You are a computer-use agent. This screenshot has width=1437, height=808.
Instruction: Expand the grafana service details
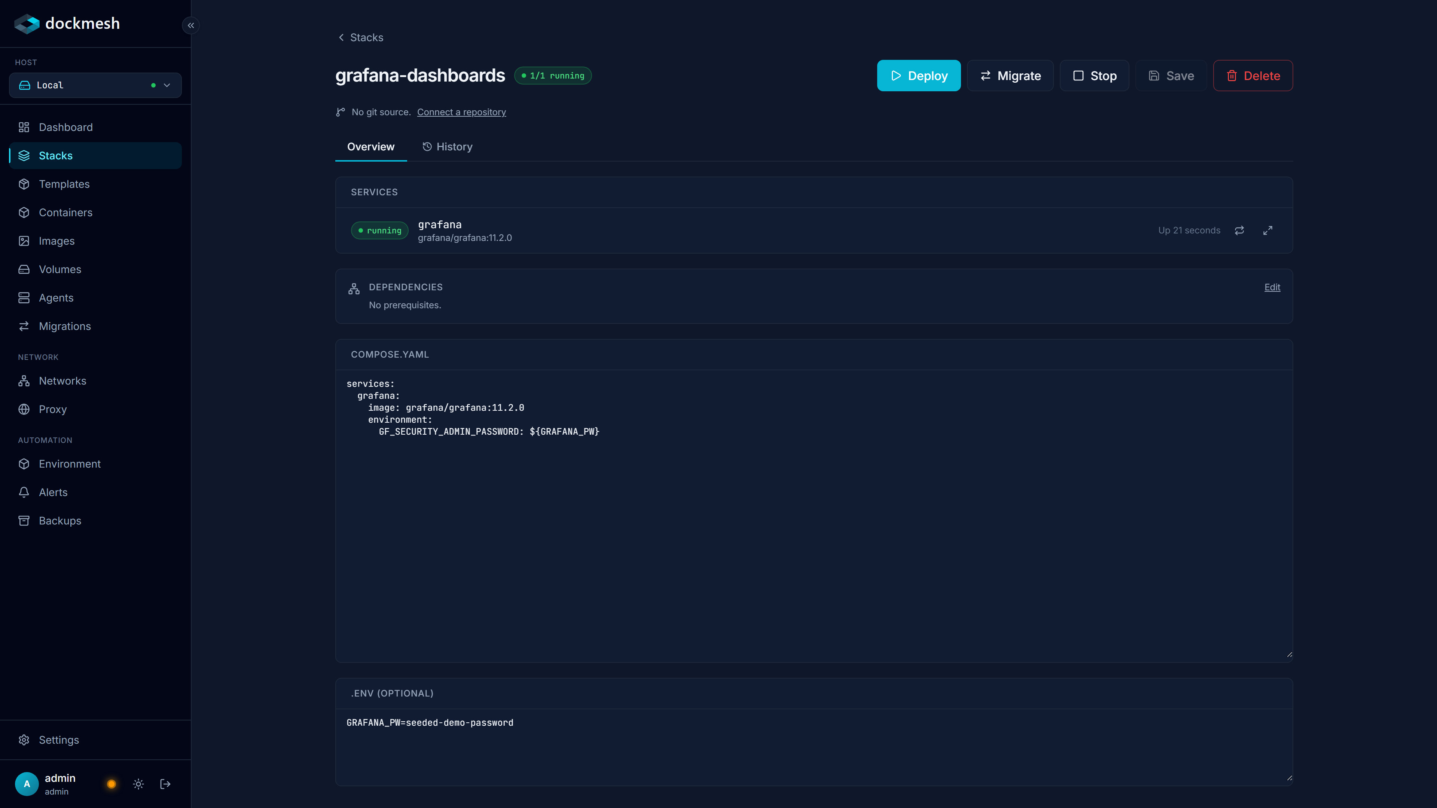(1267, 230)
